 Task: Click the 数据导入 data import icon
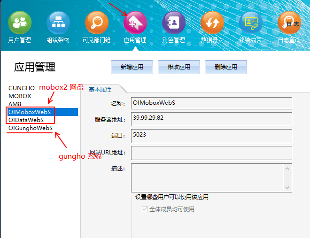point(212,23)
